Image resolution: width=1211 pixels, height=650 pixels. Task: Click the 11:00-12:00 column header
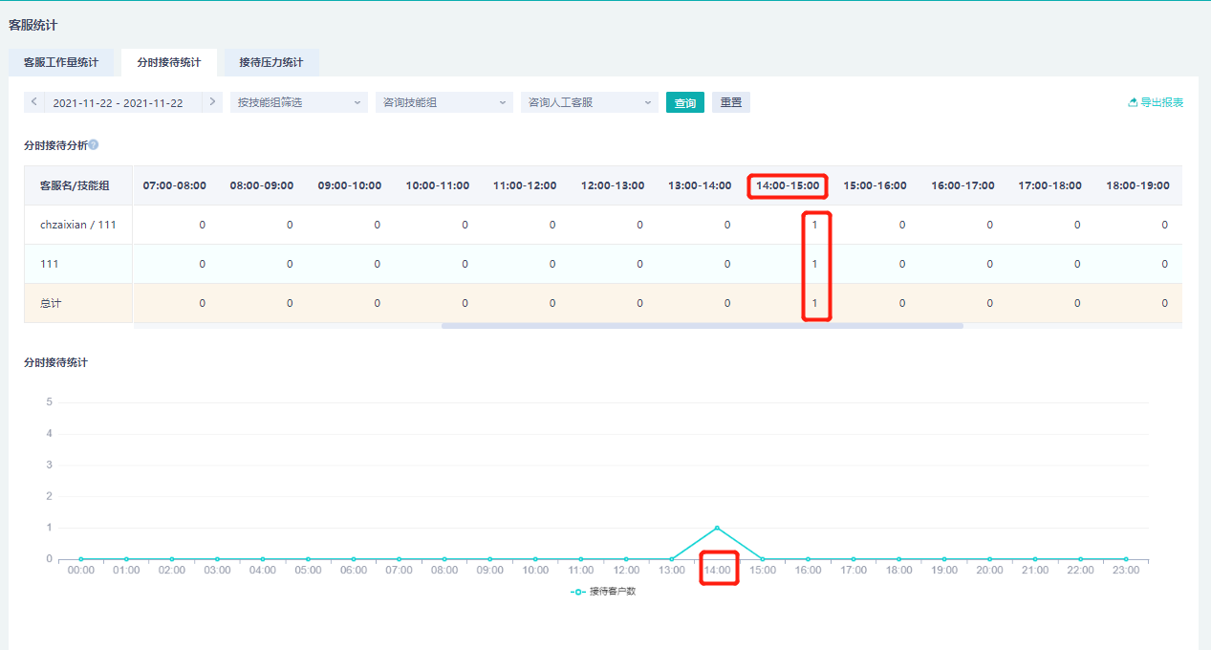click(x=525, y=185)
